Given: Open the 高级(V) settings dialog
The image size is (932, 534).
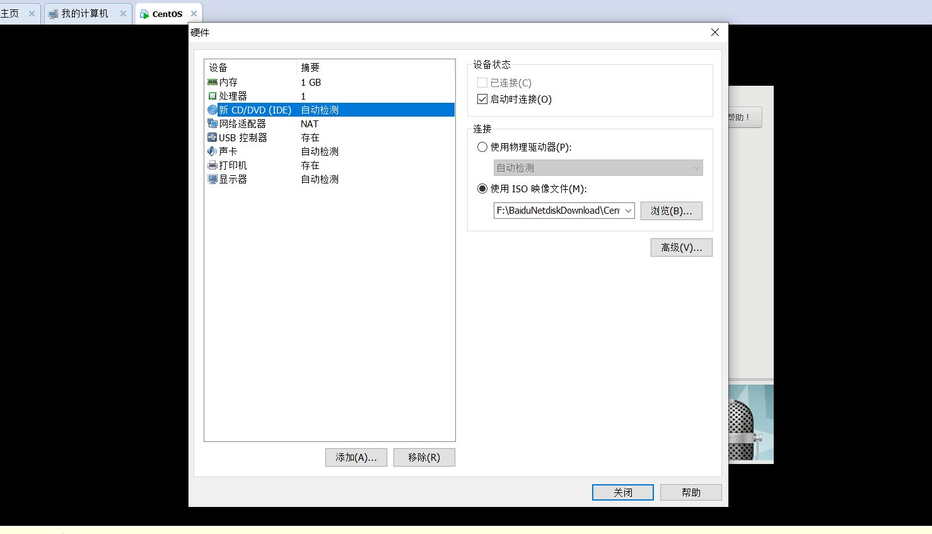Looking at the screenshot, I should (x=681, y=247).
